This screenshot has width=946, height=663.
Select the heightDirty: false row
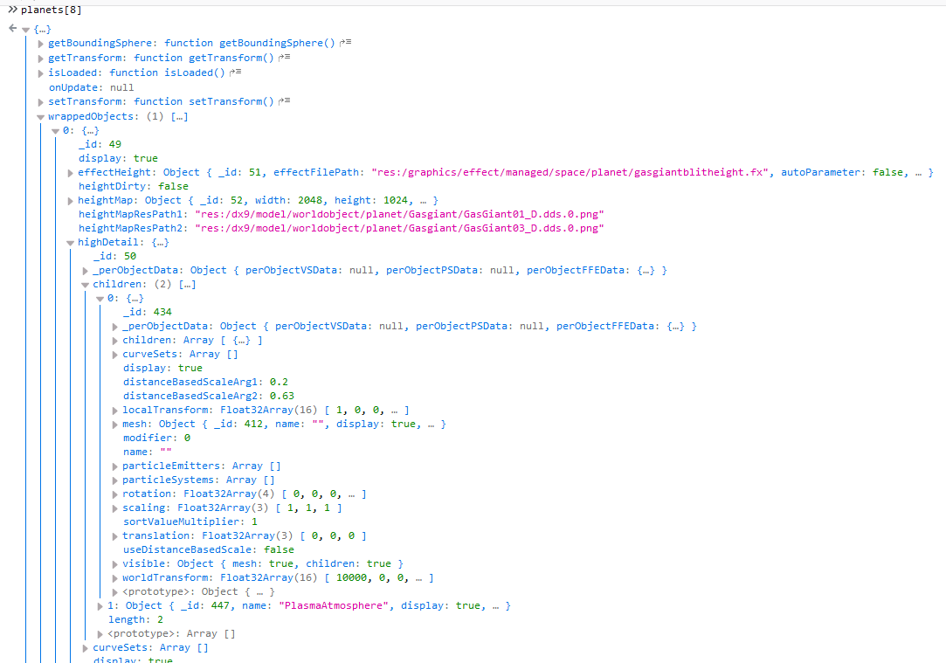[134, 186]
